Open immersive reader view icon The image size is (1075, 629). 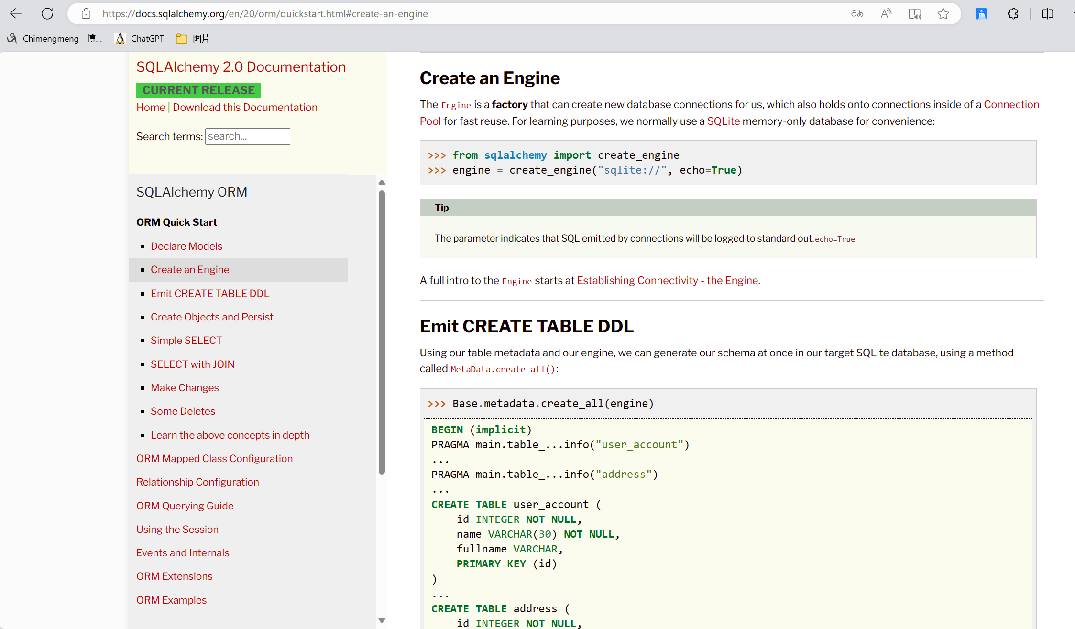tap(915, 13)
